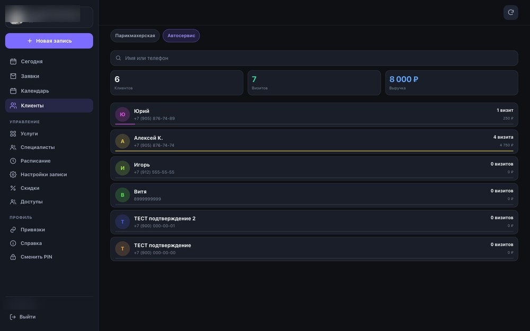Click the calendar icon beside Сегодня
The height and width of the screenshot is (331, 530).
[13, 61]
